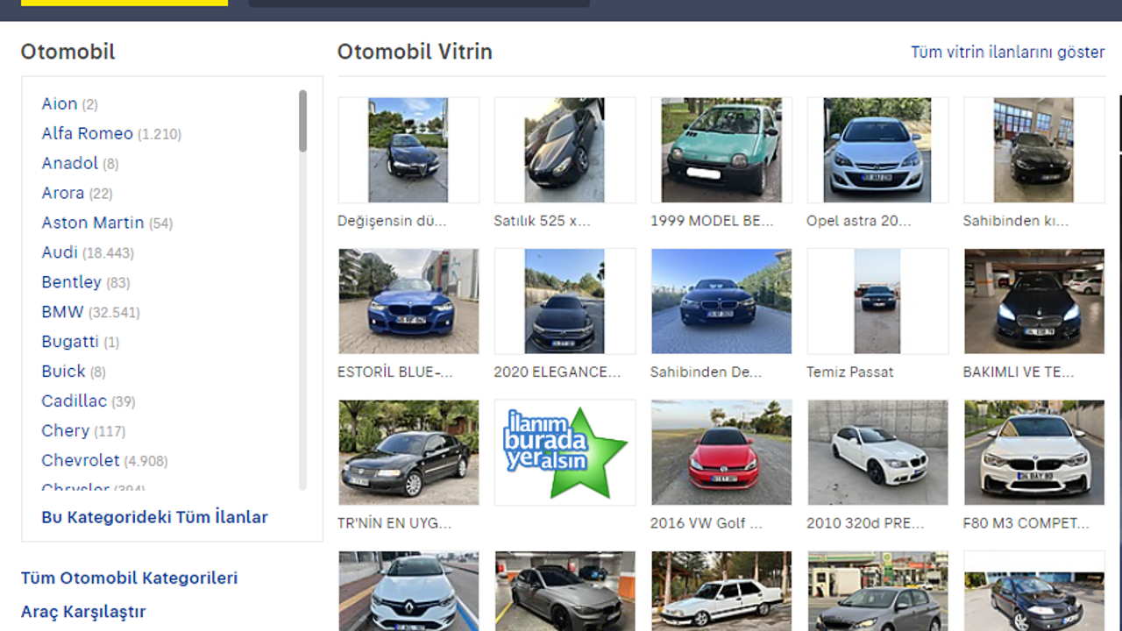The height and width of the screenshot is (631, 1122).
Task: Open the Opel astra 20... thumbnail
Action: 877,150
